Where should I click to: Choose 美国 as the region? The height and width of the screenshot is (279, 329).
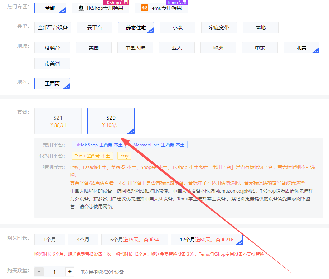(x=94, y=48)
